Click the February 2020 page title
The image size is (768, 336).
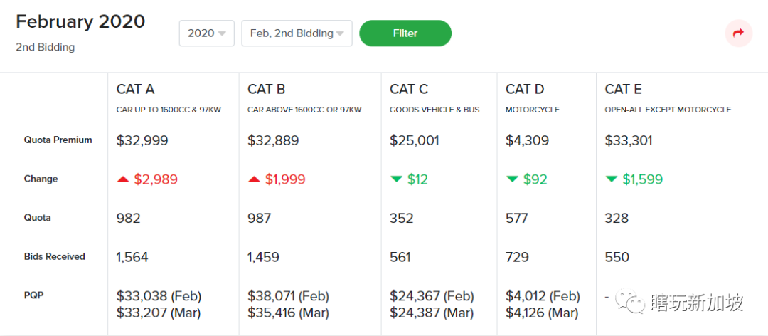click(x=80, y=21)
